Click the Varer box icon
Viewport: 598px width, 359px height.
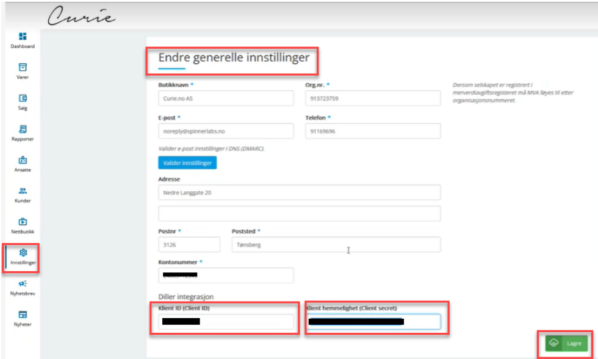click(23, 67)
